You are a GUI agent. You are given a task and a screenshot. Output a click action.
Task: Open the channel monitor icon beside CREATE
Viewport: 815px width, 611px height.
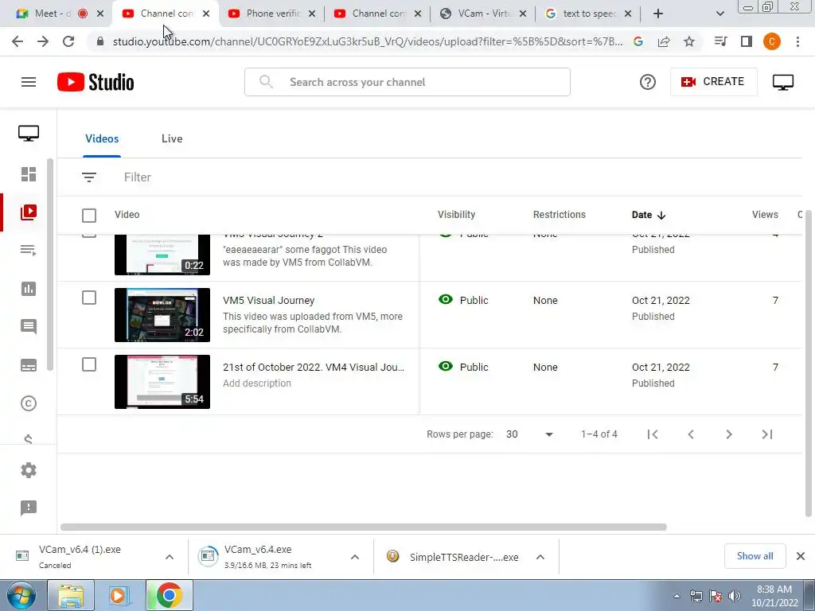(x=783, y=82)
